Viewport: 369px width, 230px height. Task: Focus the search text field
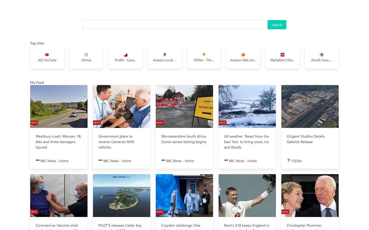click(175, 25)
